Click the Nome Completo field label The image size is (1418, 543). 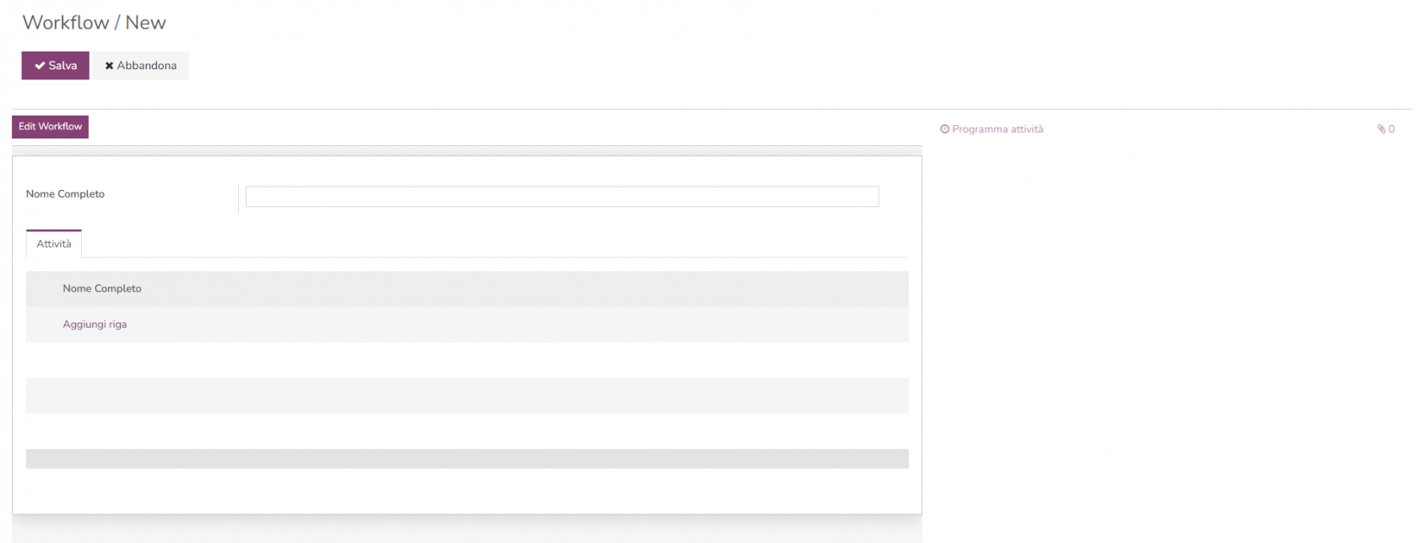[x=65, y=194]
